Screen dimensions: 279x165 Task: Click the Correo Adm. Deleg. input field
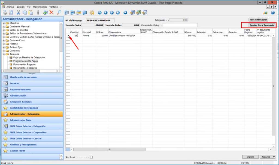pos(180,25)
